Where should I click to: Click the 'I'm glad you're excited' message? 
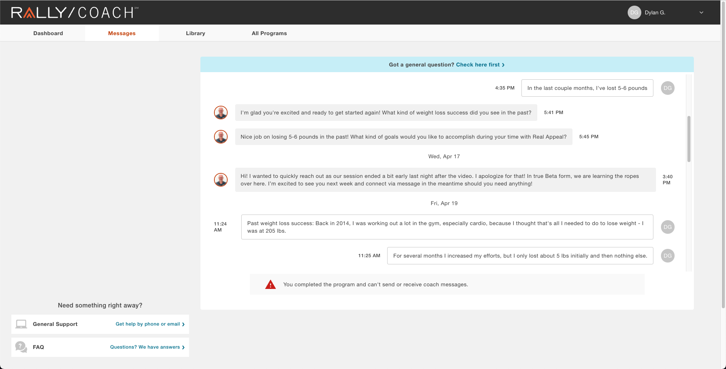(x=386, y=113)
